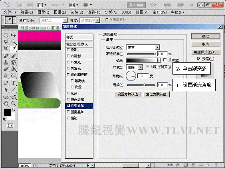Click 新建样式(W)... button
The height and width of the screenshot is (169, 226).
coord(206,52)
